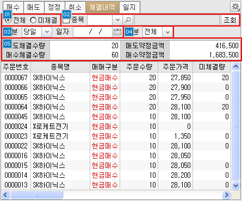Select order number 0000015

point(16,165)
